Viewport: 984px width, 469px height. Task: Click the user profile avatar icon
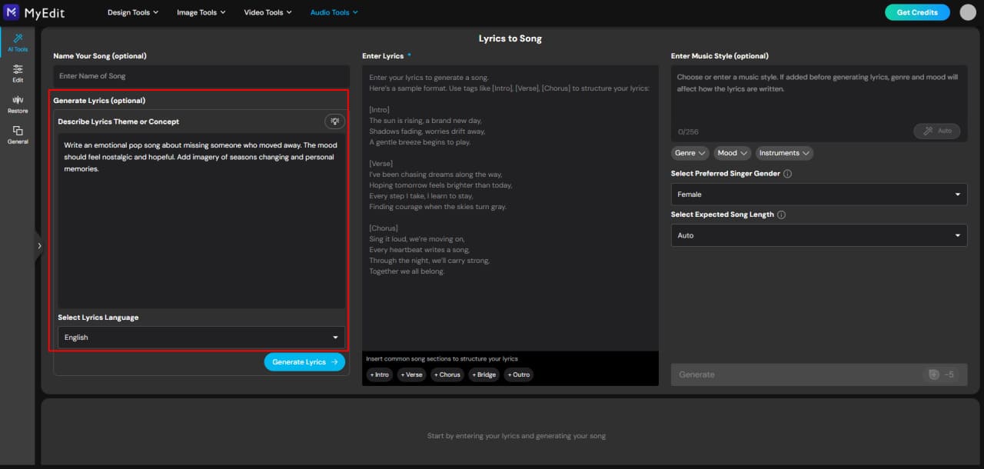point(967,12)
